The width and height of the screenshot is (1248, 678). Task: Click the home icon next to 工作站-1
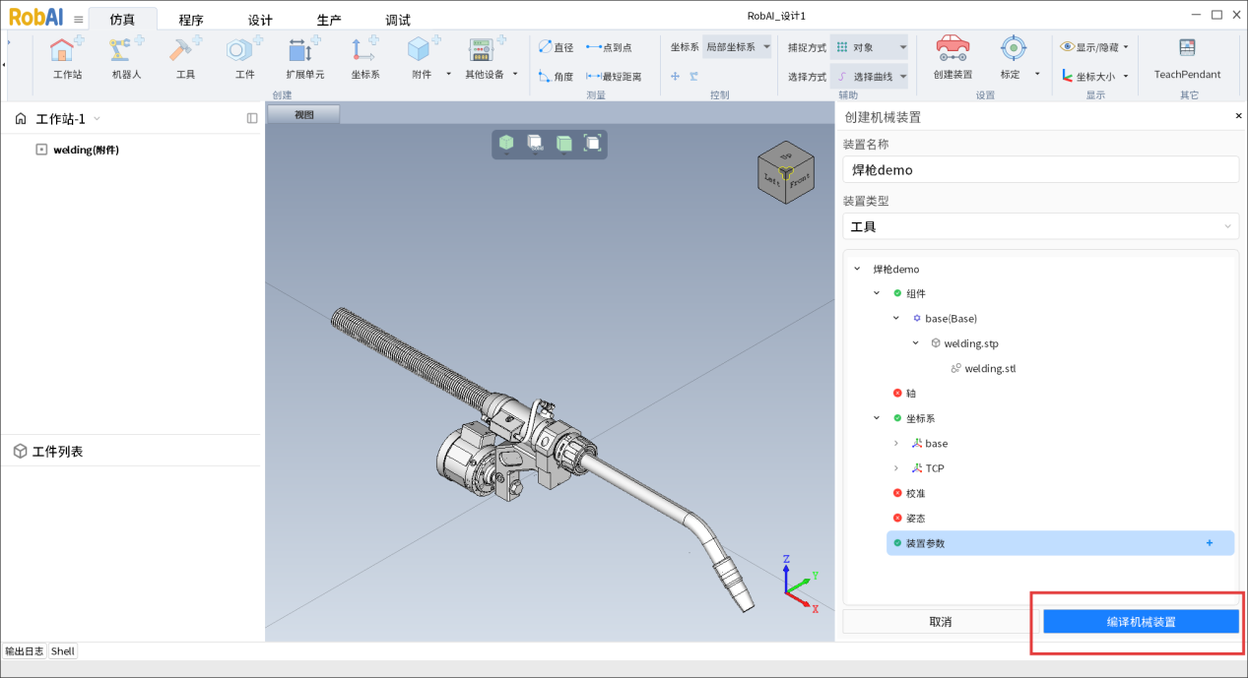point(21,119)
